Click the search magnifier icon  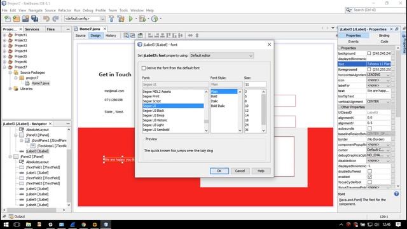[x=348, y=10]
